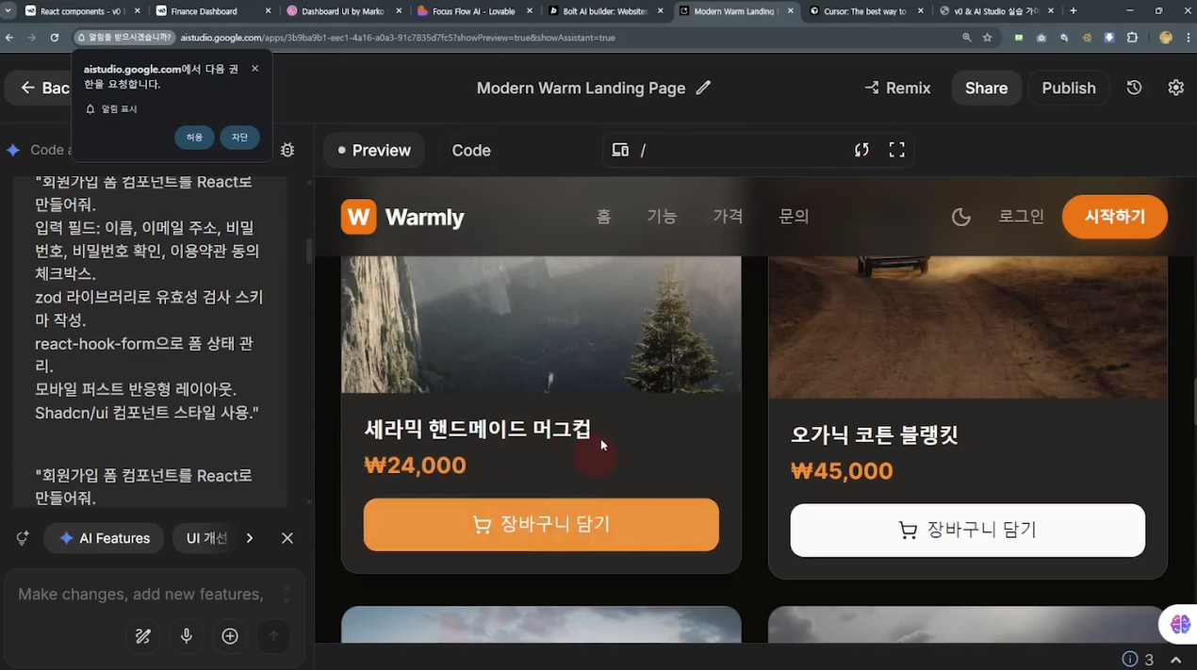Switch to the Bolt AI builder browser tab
This screenshot has height=670, width=1197.
click(604, 11)
